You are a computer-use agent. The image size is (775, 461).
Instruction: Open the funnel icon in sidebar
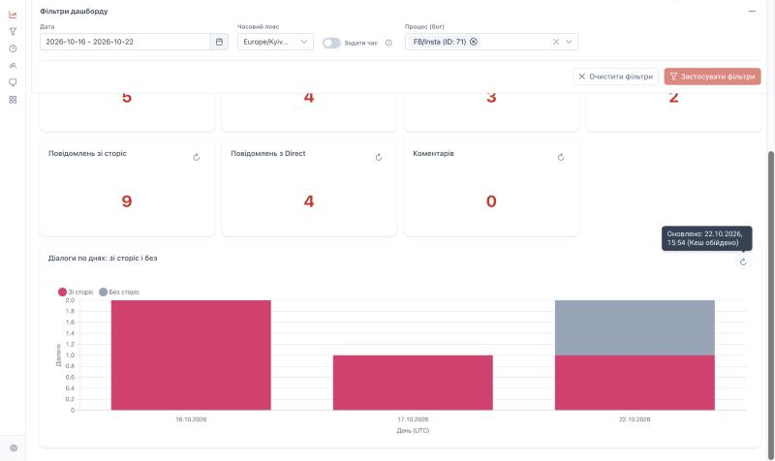click(x=13, y=32)
